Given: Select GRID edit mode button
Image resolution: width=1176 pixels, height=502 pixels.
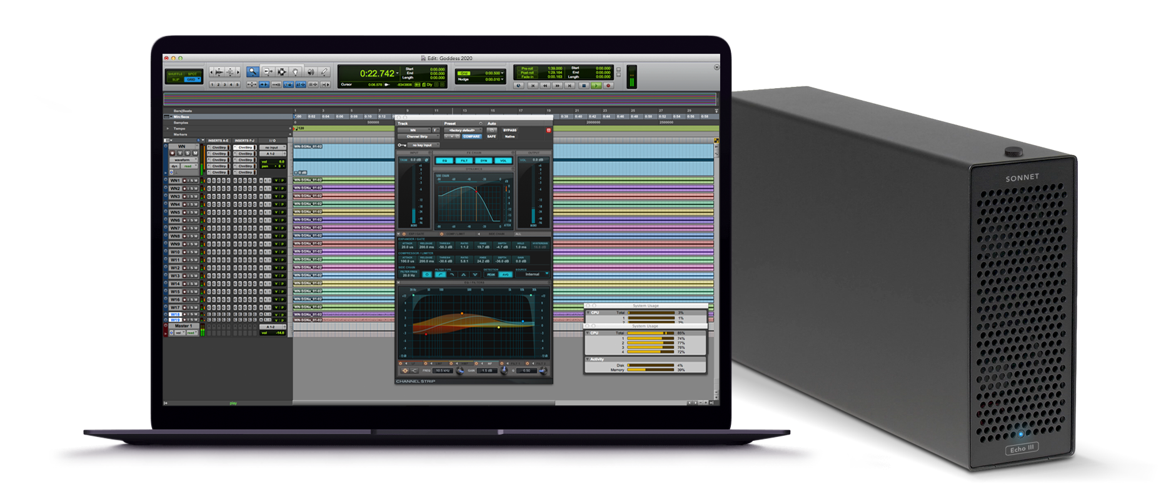Looking at the screenshot, I should point(191,79).
